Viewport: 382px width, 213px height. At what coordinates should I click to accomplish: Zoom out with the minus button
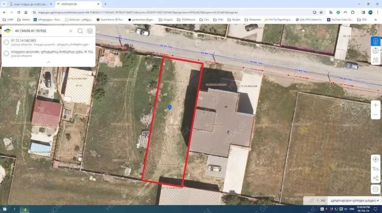point(375,115)
